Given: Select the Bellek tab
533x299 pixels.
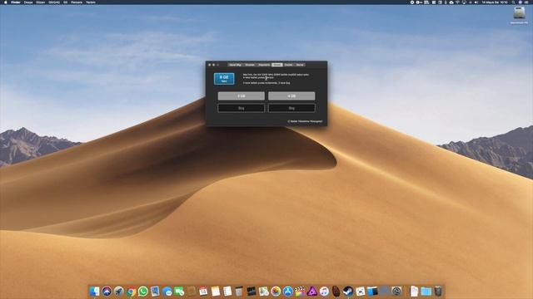Looking at the screenshot, I should coord(277,65).
